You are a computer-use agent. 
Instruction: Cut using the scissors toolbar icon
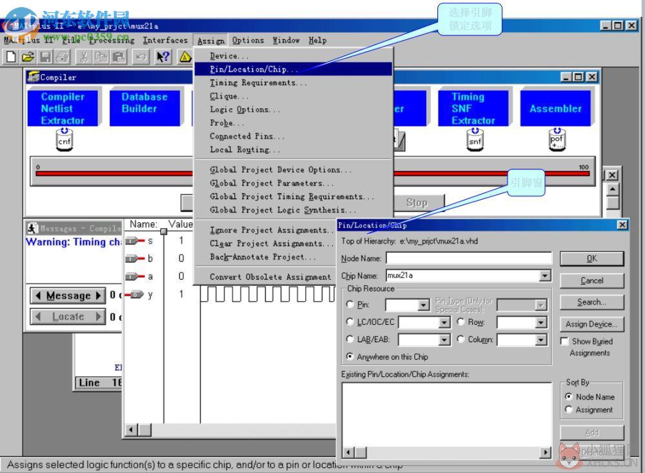(84, 57)
